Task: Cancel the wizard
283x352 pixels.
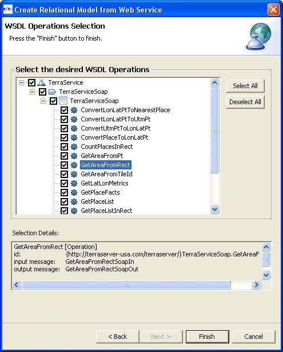Action: (253, 337)
